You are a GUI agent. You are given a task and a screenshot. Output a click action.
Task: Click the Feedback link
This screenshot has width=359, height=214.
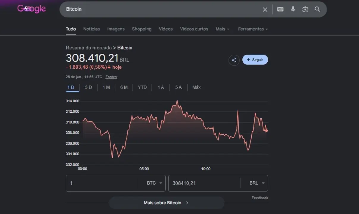coord(260,198)
